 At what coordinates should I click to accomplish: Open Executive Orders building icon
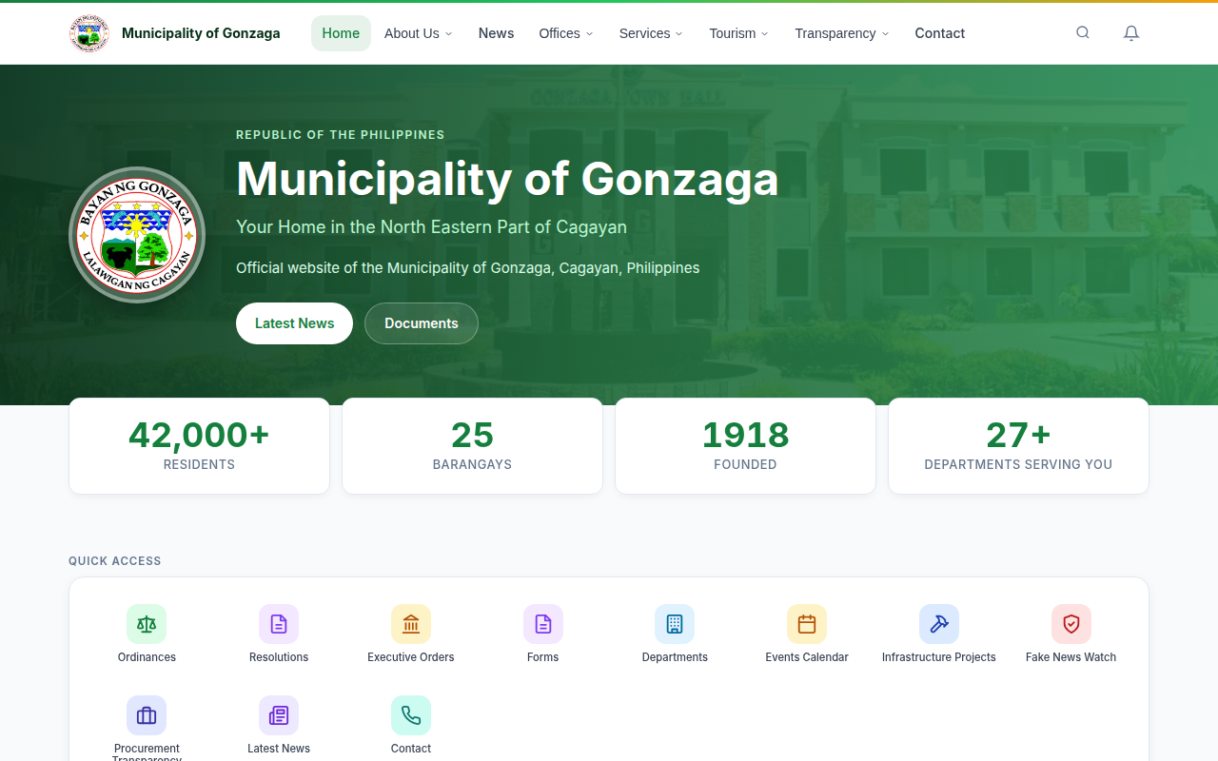click(x=411, y=624)
